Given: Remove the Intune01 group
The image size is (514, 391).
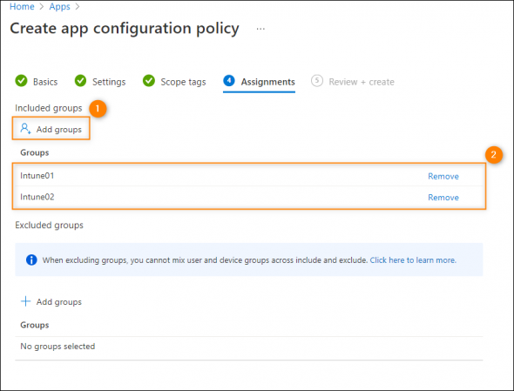Looking at the screenshot, I should click(443, 176).
